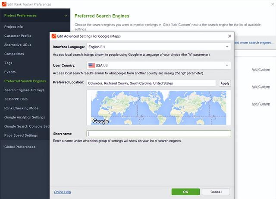The image size is (276, 199).
Task: Collapse the Project Preferences section chevron
Action: pyautogui.click(x=66, y=16)
